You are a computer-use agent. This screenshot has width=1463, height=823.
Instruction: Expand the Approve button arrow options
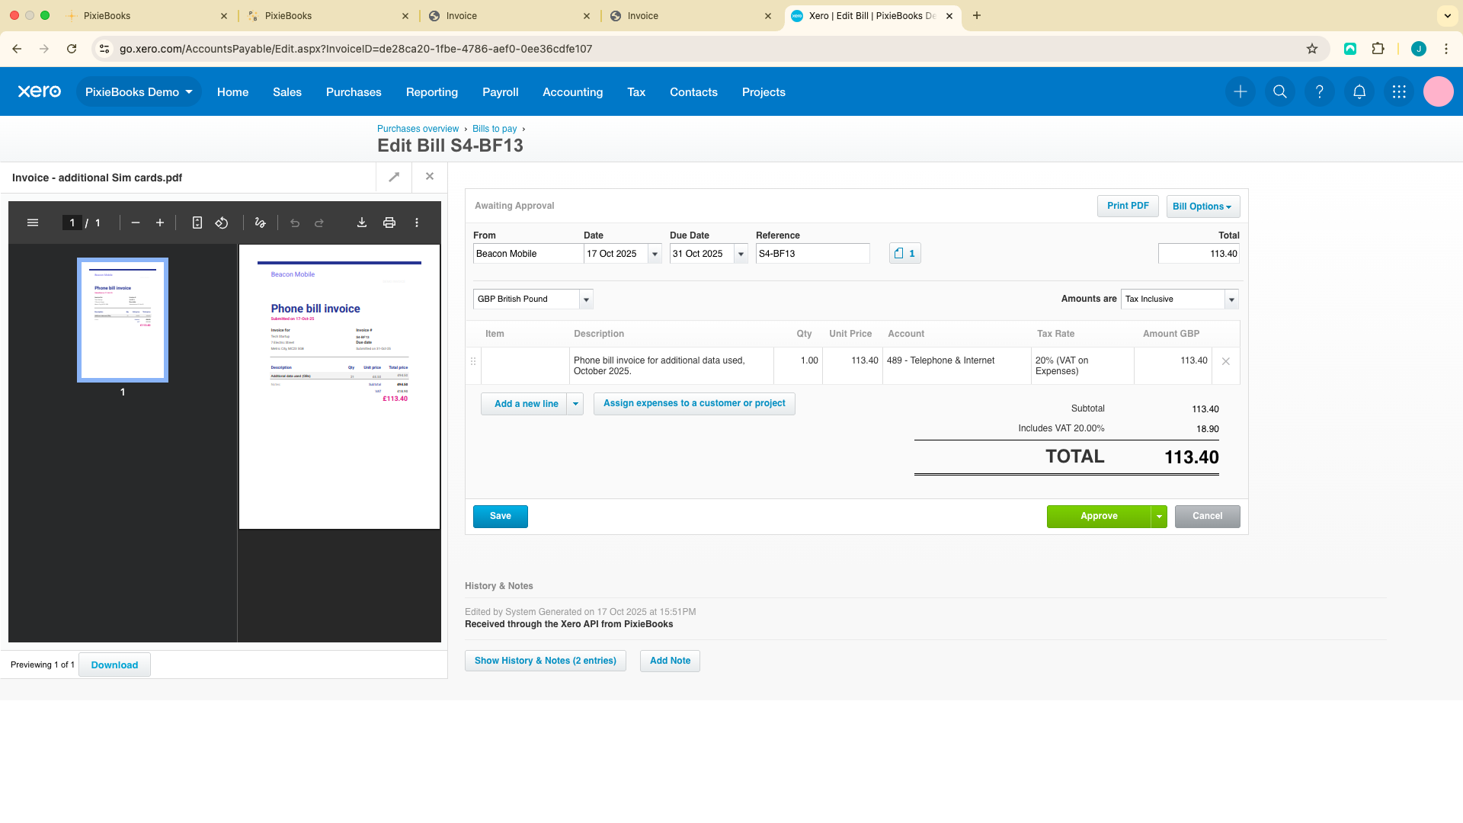pos(1159,517)
